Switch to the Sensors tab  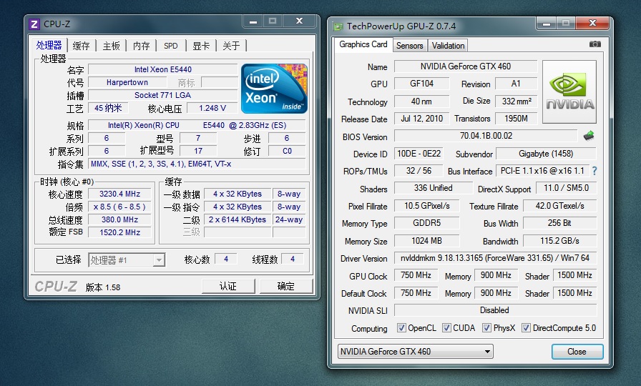tap(410, 46)
